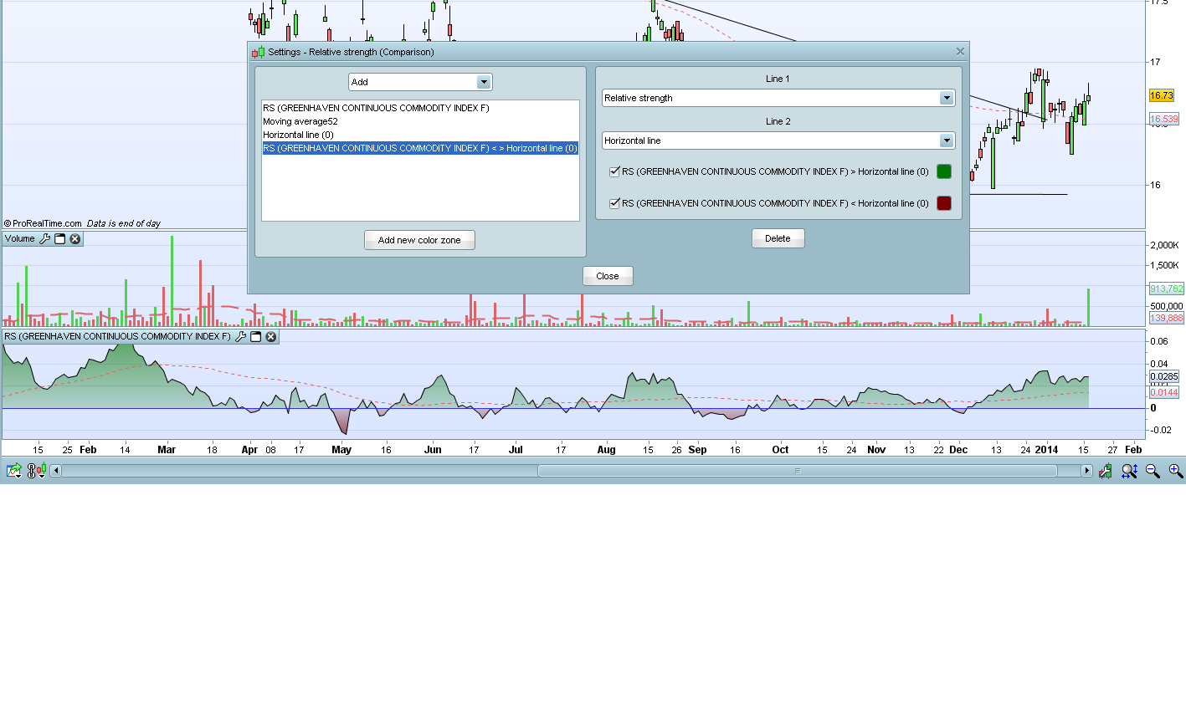Click the zoom out magnifier
Image resolution: width=1186 pixels, height=715 pixels.
coord(1153,472)
